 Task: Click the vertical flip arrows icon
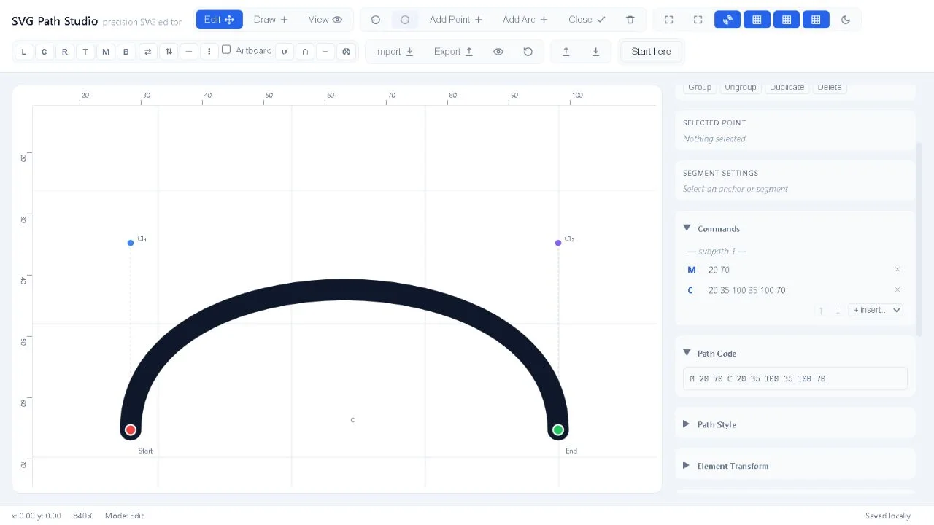click(x=169, y=52)
